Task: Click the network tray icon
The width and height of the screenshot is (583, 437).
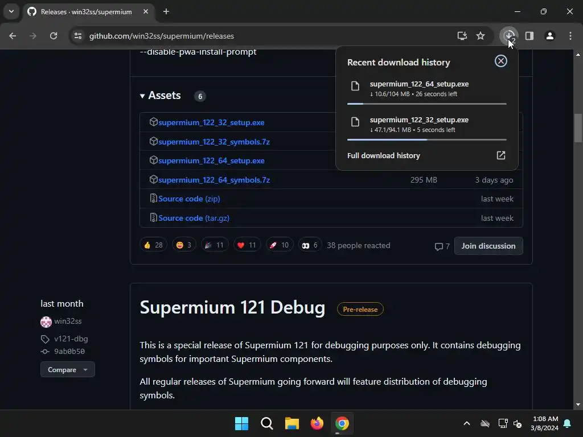Action: pyautogui.click(x=503, y=423)
